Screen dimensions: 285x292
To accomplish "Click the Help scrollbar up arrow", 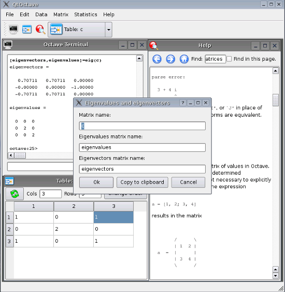I will (276, 71).
